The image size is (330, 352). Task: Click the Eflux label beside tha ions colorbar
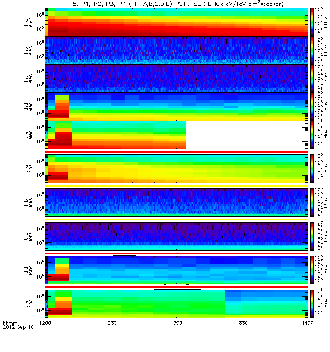pos(326,169)
